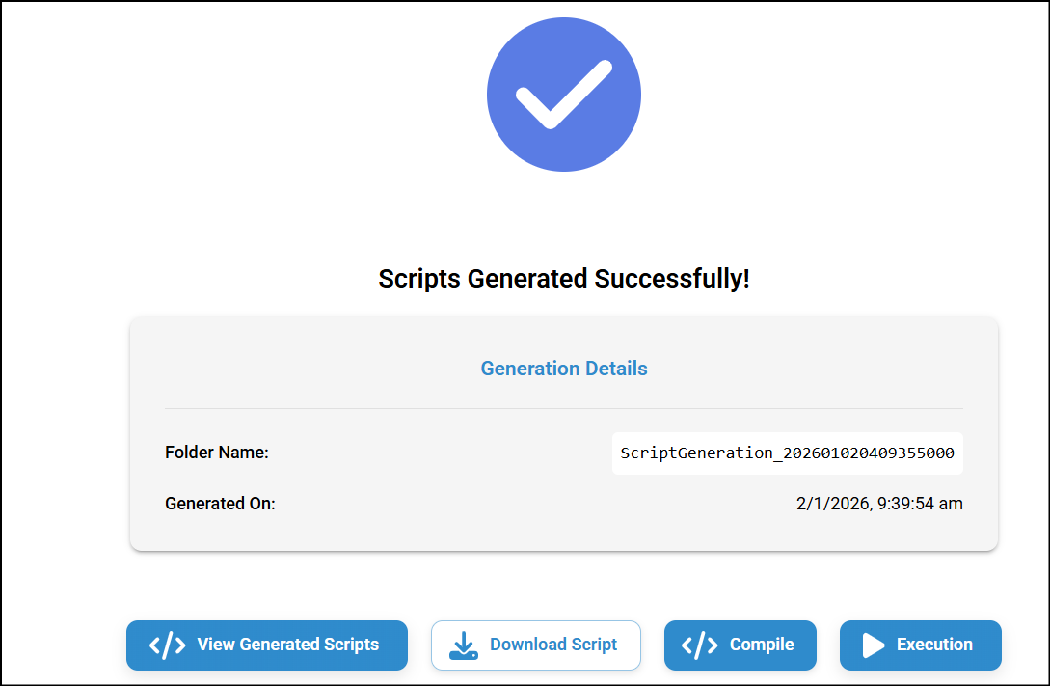
Task: Click the generated timestamp 2/1/2026, 9:39:54 am
Action: (x=877, y=504)
